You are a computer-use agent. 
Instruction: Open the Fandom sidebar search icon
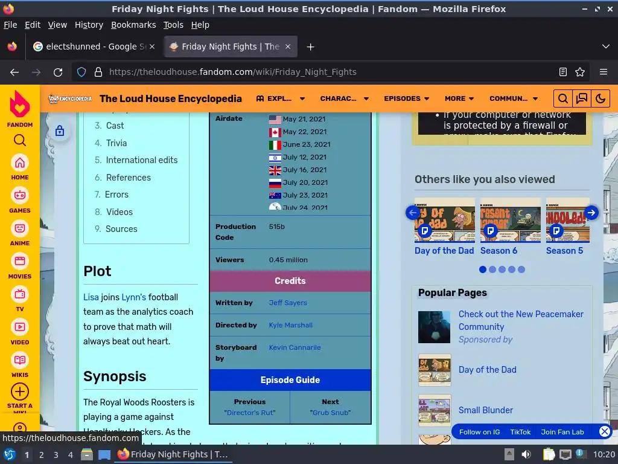pyautogui.click(x=20, y=140)
